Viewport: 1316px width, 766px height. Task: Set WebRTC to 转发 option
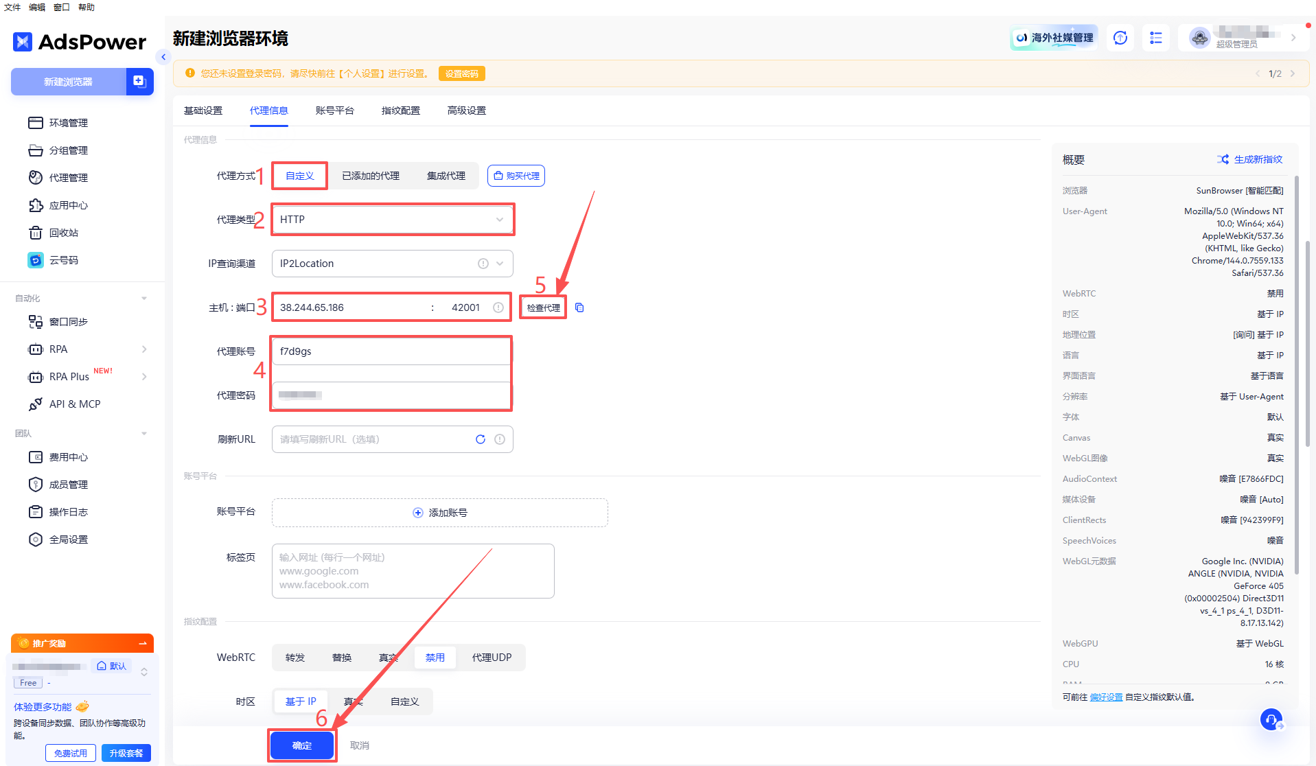(x=295, y=658)
